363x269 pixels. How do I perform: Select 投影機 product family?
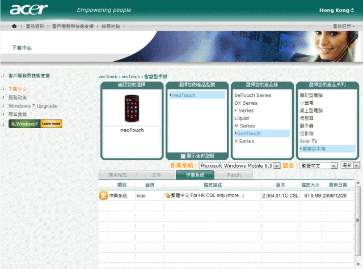tap(306, 134)
